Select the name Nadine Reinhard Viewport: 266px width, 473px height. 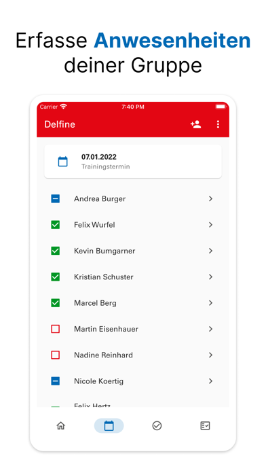click(103, 355)
